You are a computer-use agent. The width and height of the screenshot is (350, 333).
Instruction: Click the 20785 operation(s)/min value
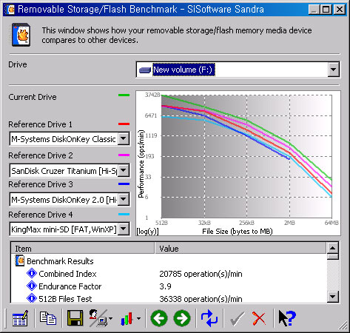tap(201, 274)
